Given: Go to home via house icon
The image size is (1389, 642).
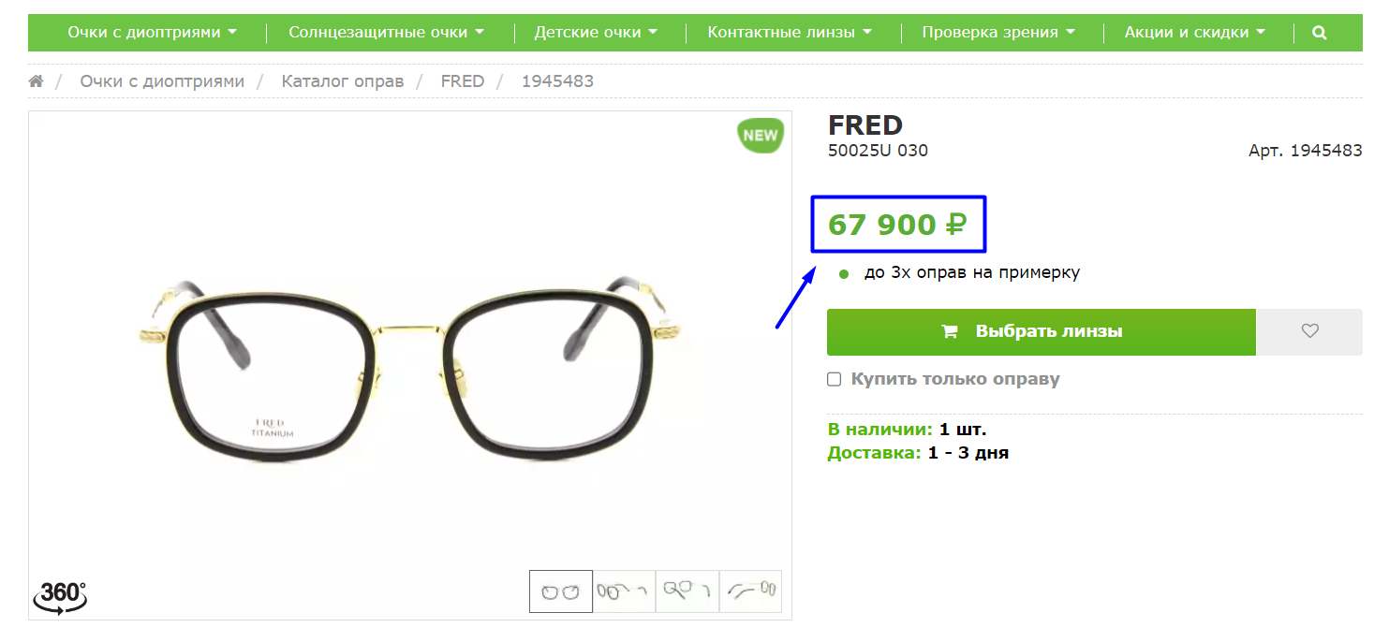Looking at the screenshot, I should [37, 81].
